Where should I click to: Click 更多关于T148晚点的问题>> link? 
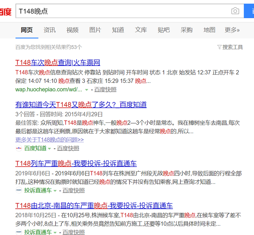point(50,139)
